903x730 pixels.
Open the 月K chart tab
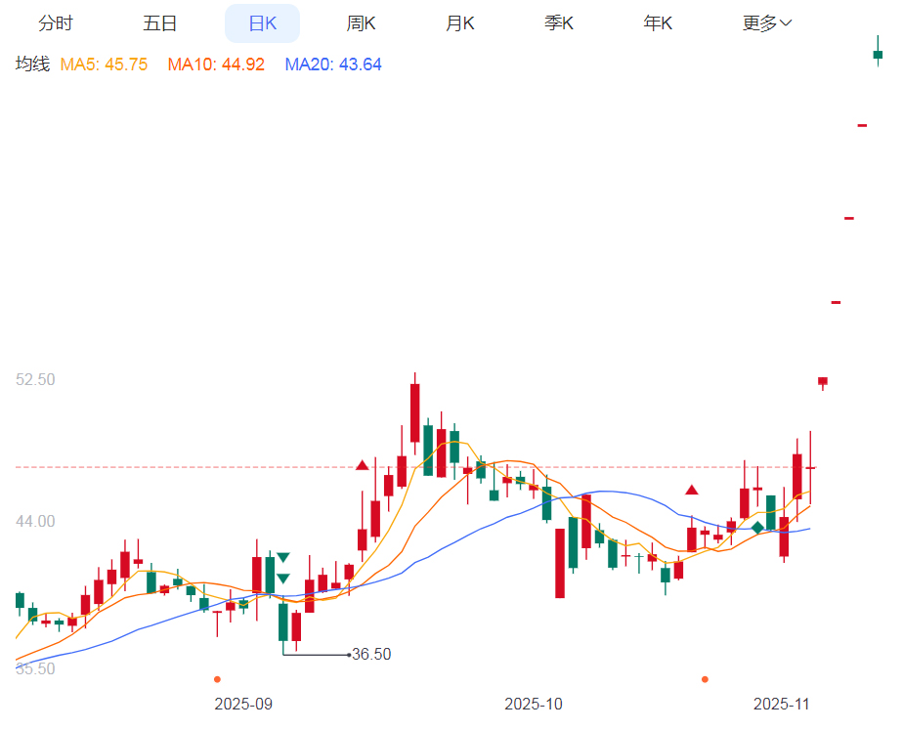tap(460, 23)
